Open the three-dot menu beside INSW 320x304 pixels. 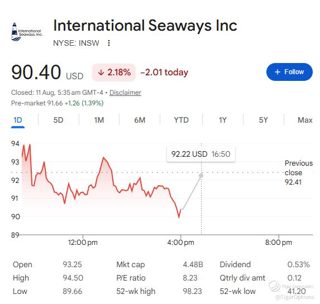click(x=109, y=43)
